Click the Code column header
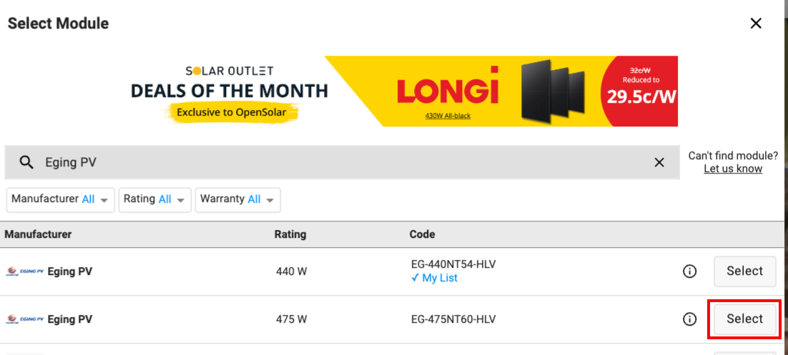This screenshot has height=355, width=788. click(x=422, y=234)
